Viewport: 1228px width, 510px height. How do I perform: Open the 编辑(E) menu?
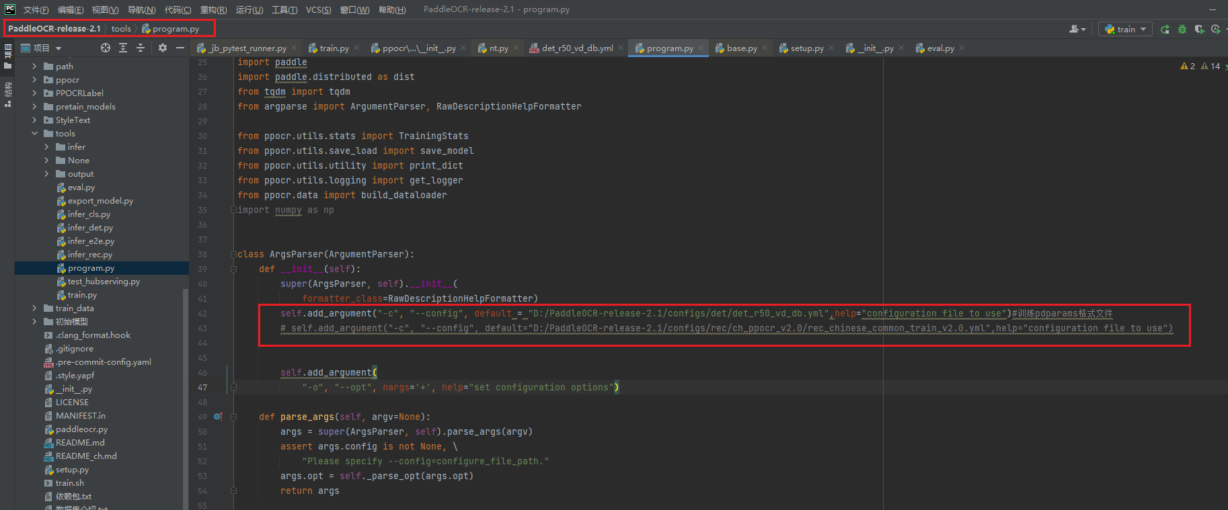71,9
